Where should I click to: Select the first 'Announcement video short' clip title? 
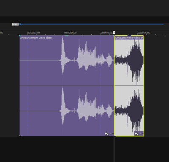coord(36,38)
